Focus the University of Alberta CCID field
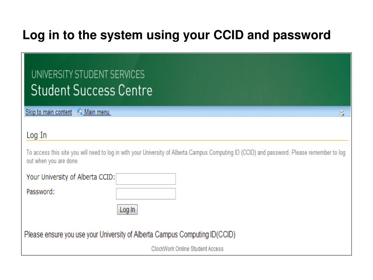Image resolution: width=373 pixels, height=280 pixels. click(146, 179)
